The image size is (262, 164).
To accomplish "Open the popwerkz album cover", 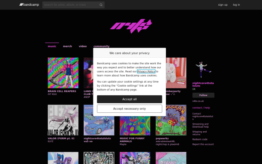I will coord(171,120).
